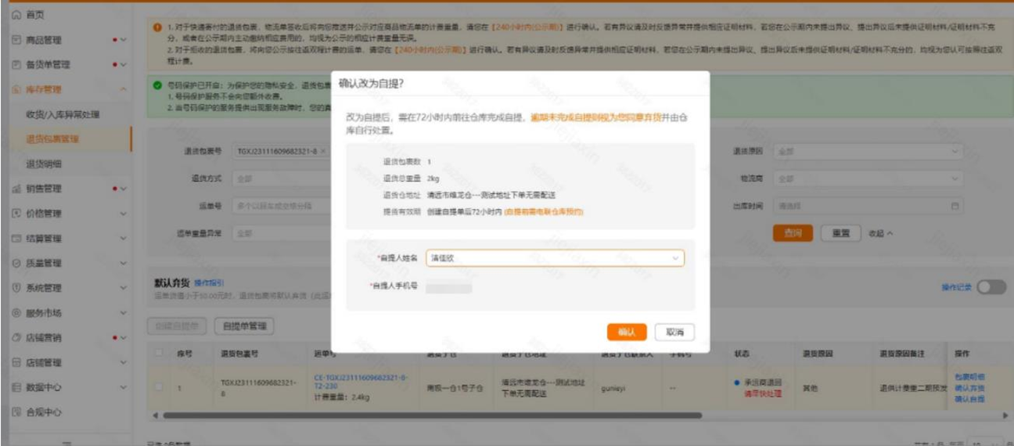
Task: Click the 数据中心 icon in sidebar
Action: 16,387
